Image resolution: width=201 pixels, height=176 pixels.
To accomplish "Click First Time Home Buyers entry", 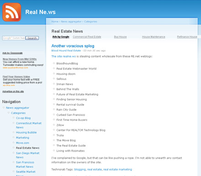I will point(72,120).
